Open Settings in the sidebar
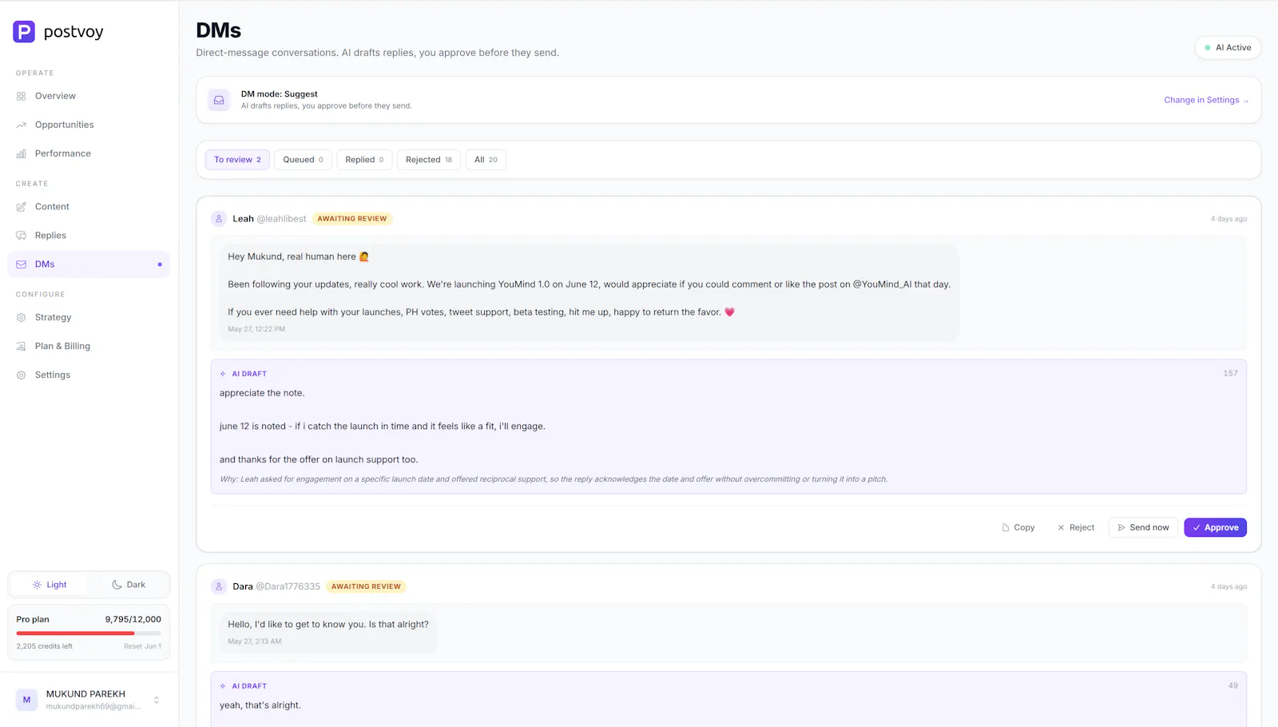This screenshot has width=1278, height=727. pyautogui.click(x=89, y=375)
